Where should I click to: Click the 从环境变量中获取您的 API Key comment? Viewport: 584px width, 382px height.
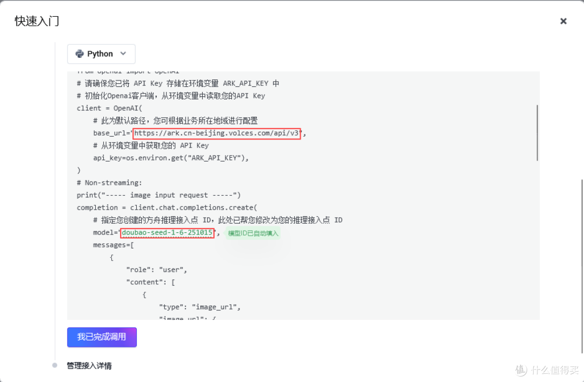coord(151,145)
